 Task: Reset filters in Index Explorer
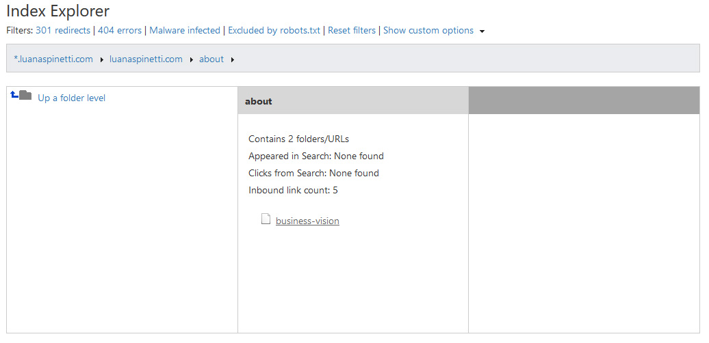tap(352, 30)
